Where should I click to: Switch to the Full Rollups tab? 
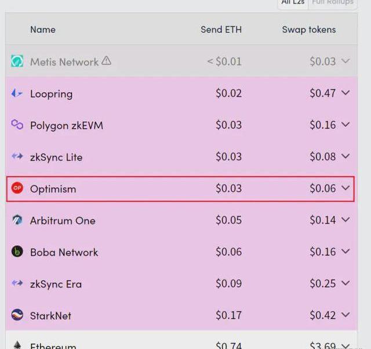pos(333,2)
